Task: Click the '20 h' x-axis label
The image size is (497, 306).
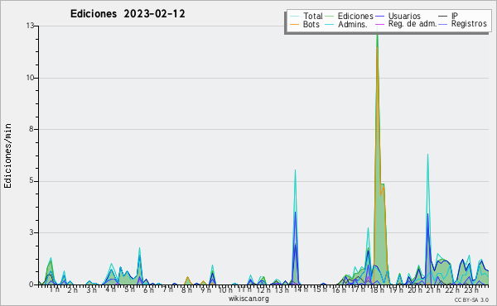Action: coord(415,289)
